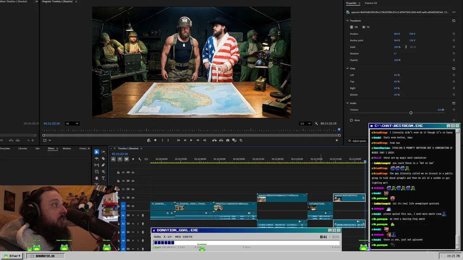
Task: Click Mark Out bracket in Program monitor
Action: click(168, 140)
